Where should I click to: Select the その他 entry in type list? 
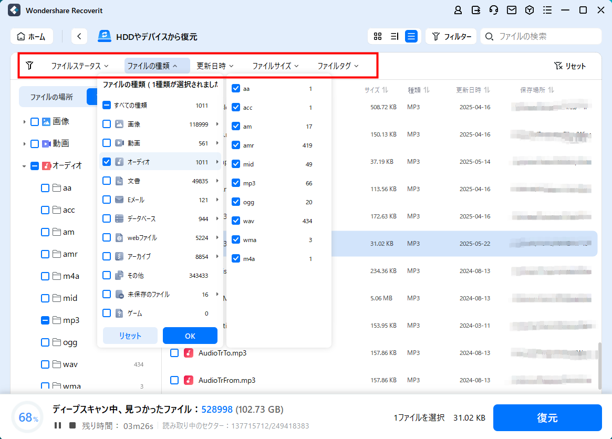160,276
